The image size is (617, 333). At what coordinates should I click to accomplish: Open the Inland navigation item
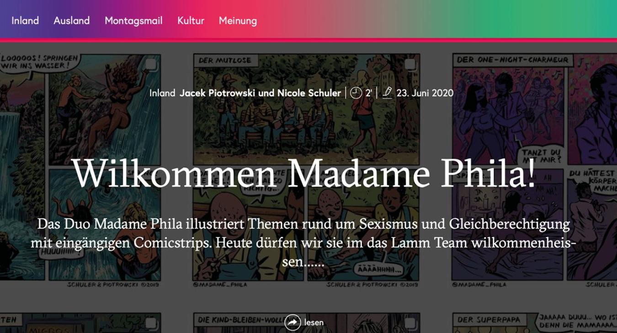[x=25, y=21]
